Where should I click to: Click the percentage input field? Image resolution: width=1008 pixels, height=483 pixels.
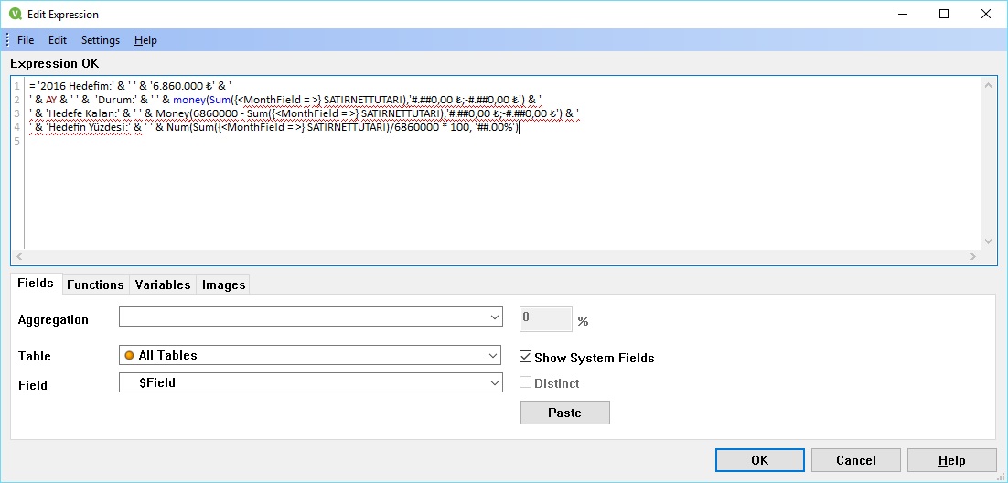point(546,318)
